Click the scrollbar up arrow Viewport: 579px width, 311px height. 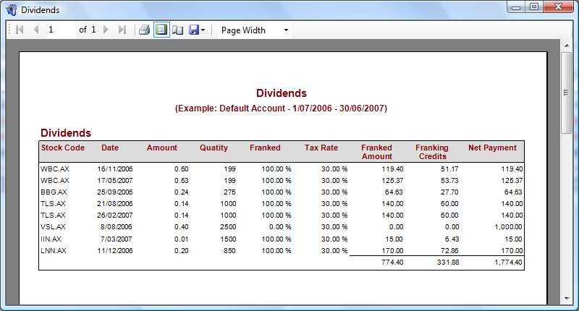(x=567, y=46)
